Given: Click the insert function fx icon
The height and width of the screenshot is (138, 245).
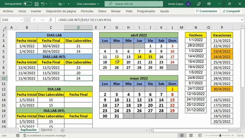Looking at the screenshot, I should 51,20.
